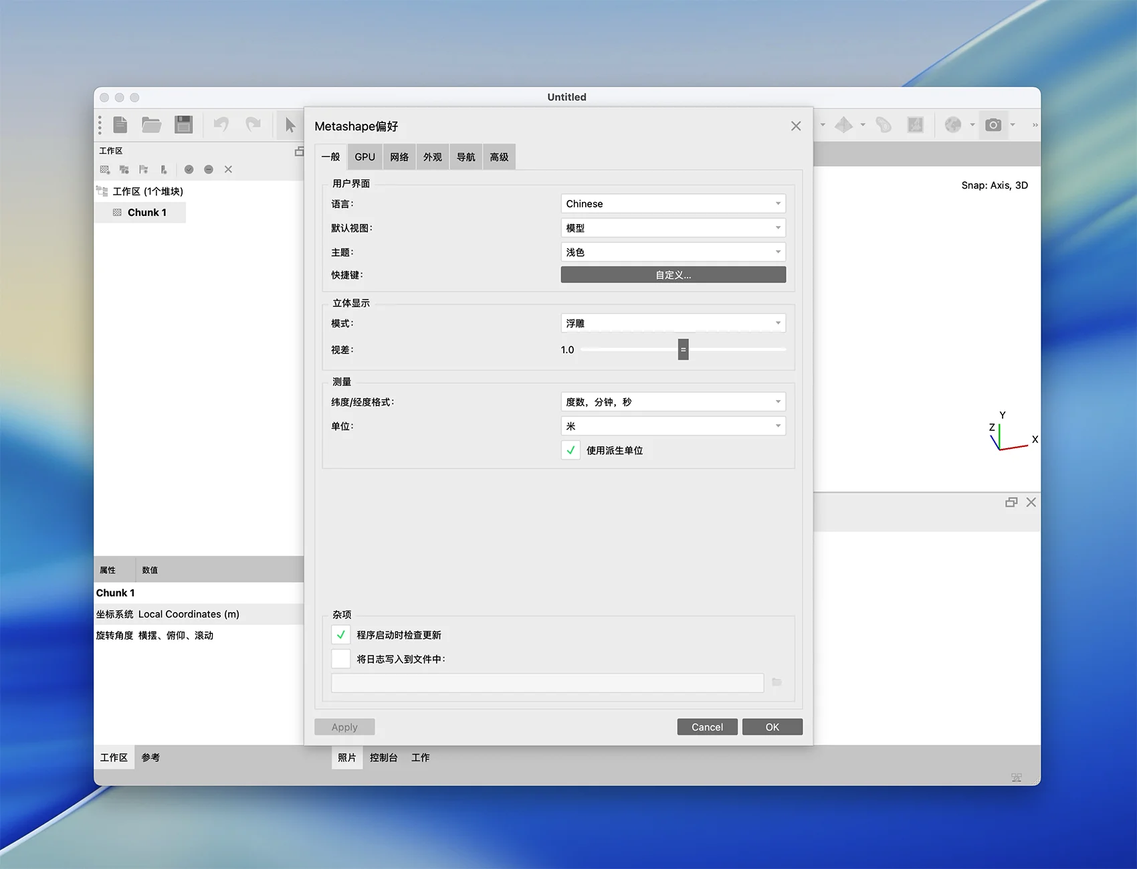Click the Save floppy disk icon
Viewport: 1137px width, 869px height.
pyautogui.click(x=183, y=125)
